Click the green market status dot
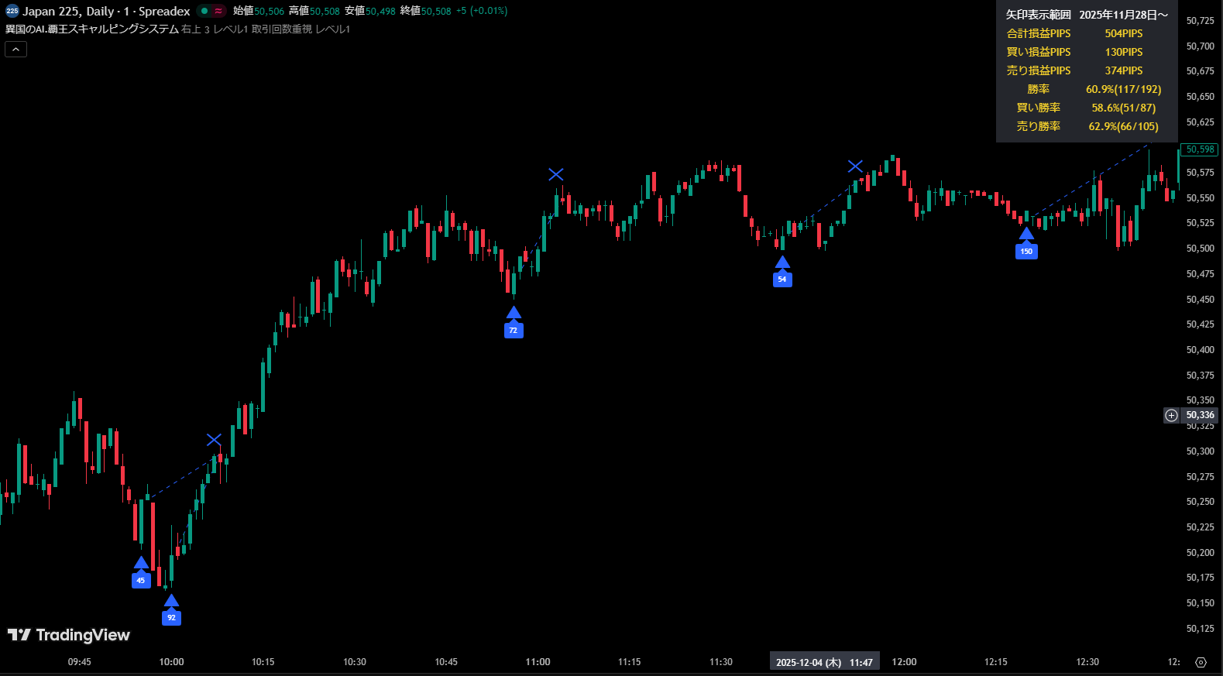This screenshot has width=1223, height=676. point(204,11)
